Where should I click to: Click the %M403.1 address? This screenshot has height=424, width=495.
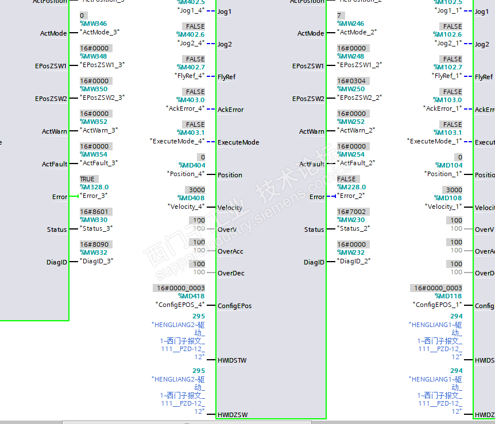pyautogui.click(x=191, y=133)
